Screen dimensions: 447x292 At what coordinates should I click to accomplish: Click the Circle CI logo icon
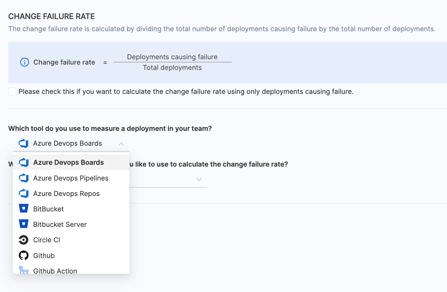(x=24, y=240)
